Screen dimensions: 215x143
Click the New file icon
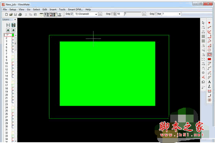pos(6,14)
